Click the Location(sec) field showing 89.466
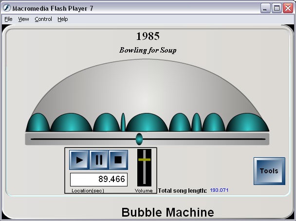Viewport: 296px width, 221px height. point(99,180)
